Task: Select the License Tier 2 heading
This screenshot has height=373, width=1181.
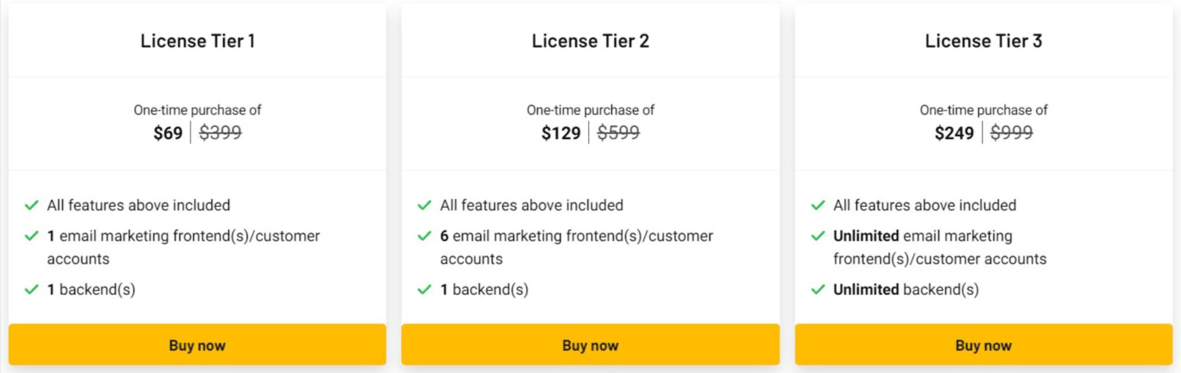Action: point(590,41)
